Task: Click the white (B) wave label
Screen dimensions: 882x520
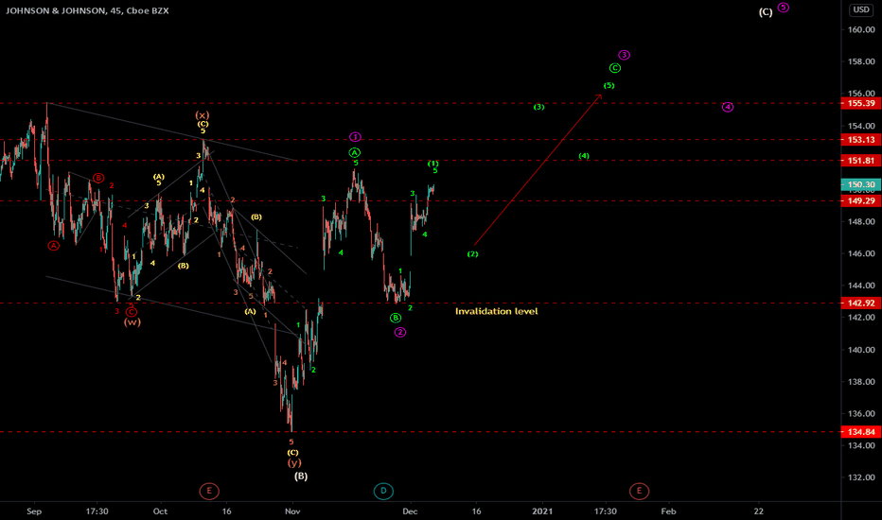Action: pos(301,477)
